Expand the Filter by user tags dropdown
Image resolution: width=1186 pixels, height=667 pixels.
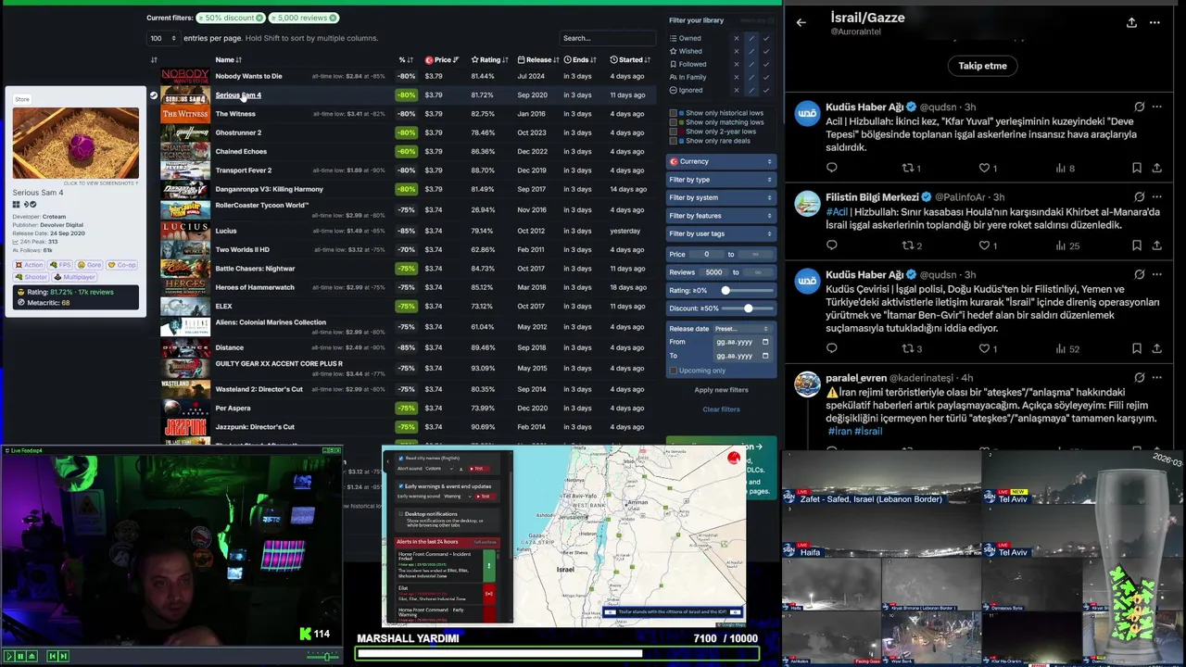(x=720, y=233)
